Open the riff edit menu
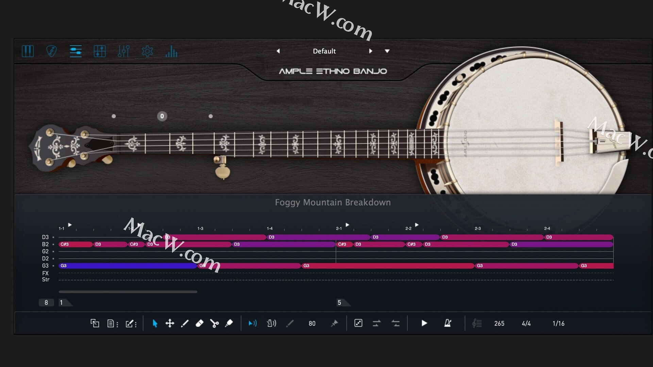 (x=131, y=323)
